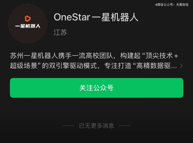
Task: Click divider line right of 已无更多消息
Action: pos(124,126)
